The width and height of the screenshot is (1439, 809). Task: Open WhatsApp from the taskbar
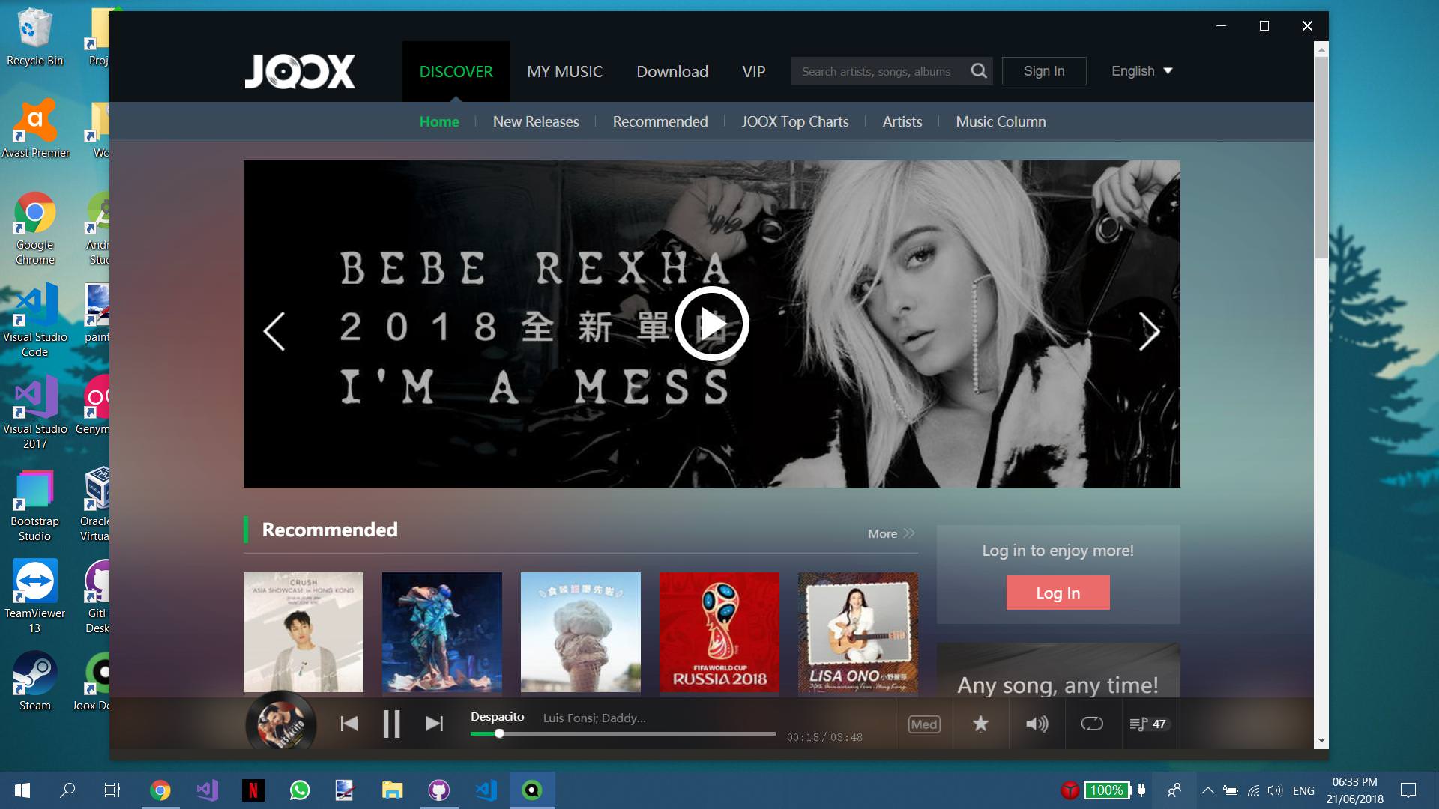(x=299, y=790)
